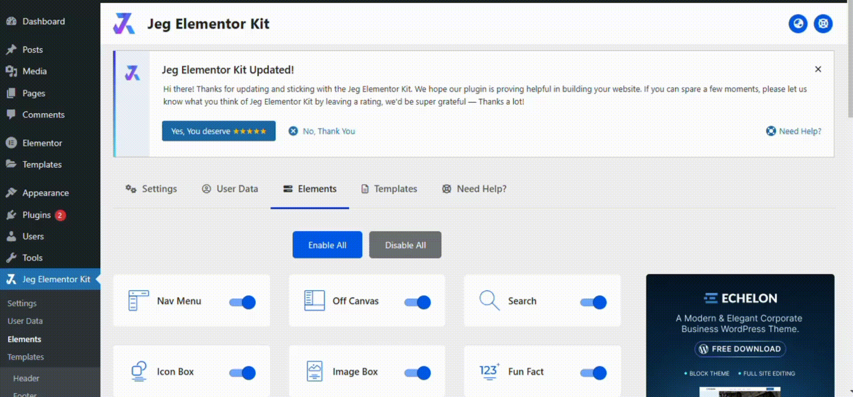Click the Disable All button

pos(405,245)
